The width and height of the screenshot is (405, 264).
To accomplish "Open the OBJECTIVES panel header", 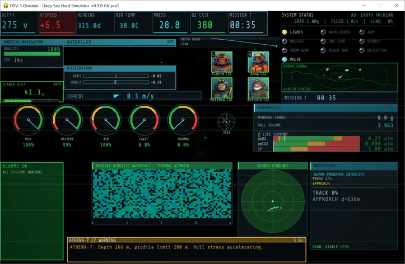I will 354,166.
